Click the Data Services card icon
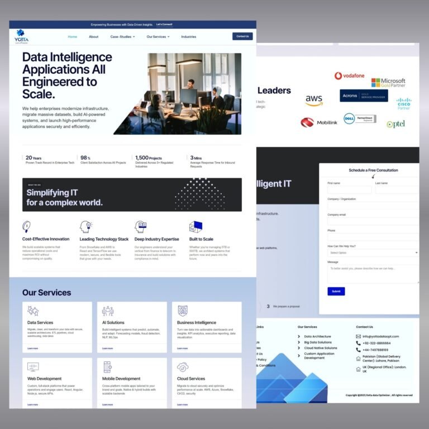The height and width of the screenshot is (429, 429). (33, 311)
